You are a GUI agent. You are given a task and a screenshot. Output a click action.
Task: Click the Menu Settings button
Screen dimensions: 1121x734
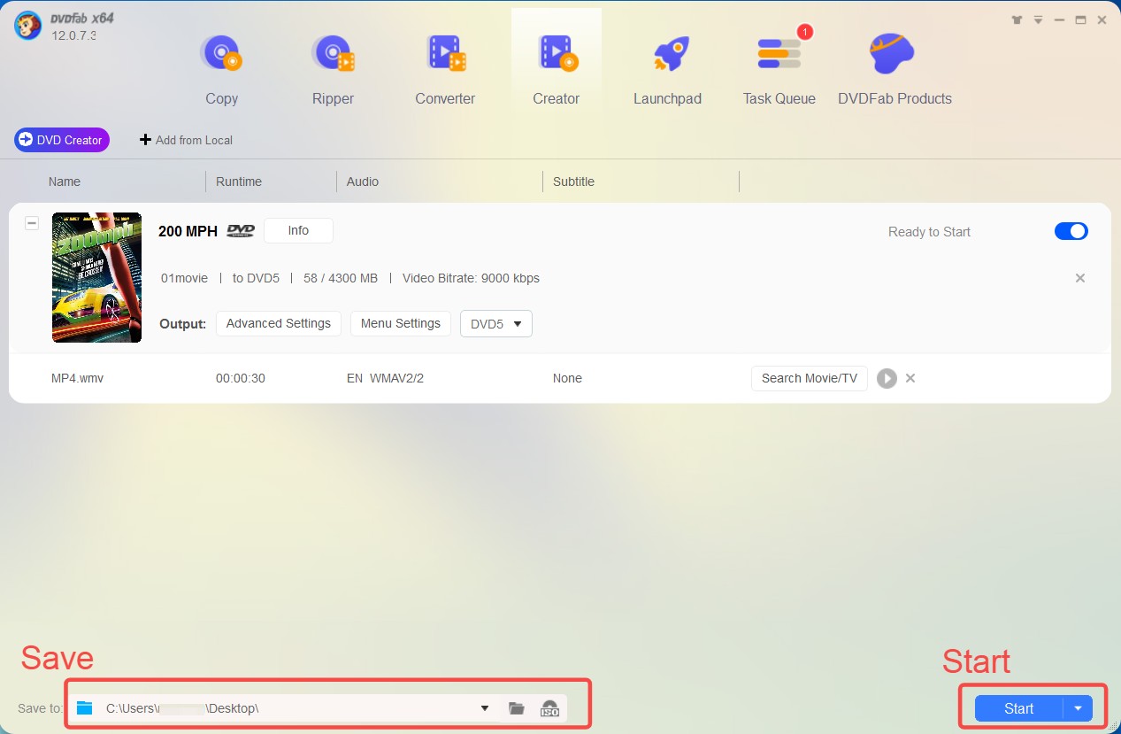pos(400,324)
